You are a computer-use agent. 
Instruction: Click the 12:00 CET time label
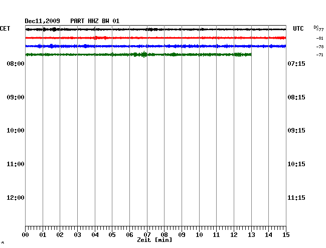click(16, 198)
